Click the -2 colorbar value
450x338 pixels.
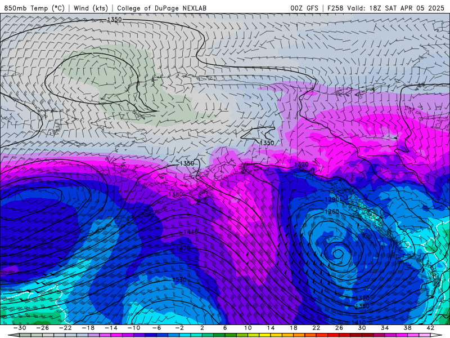click(x=179, y=328)
